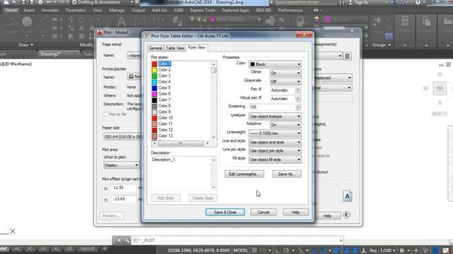Screen dimensions: 453x254
Task: Click the Rotate tool icon in the Modify panel
Action: click(x=81, y=20)
